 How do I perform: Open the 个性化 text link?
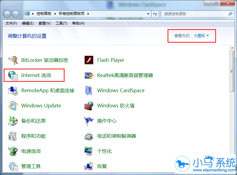104,151
